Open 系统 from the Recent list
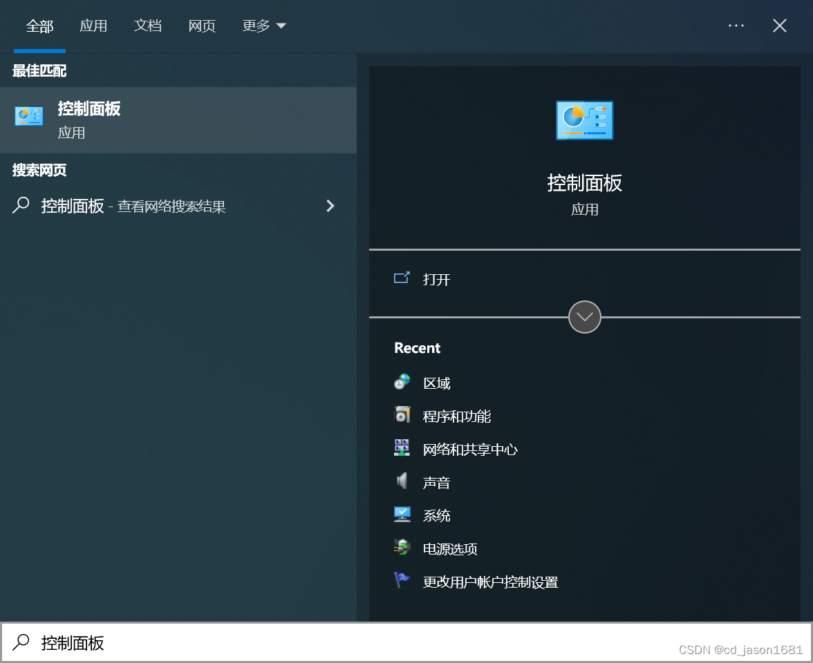 437,515
